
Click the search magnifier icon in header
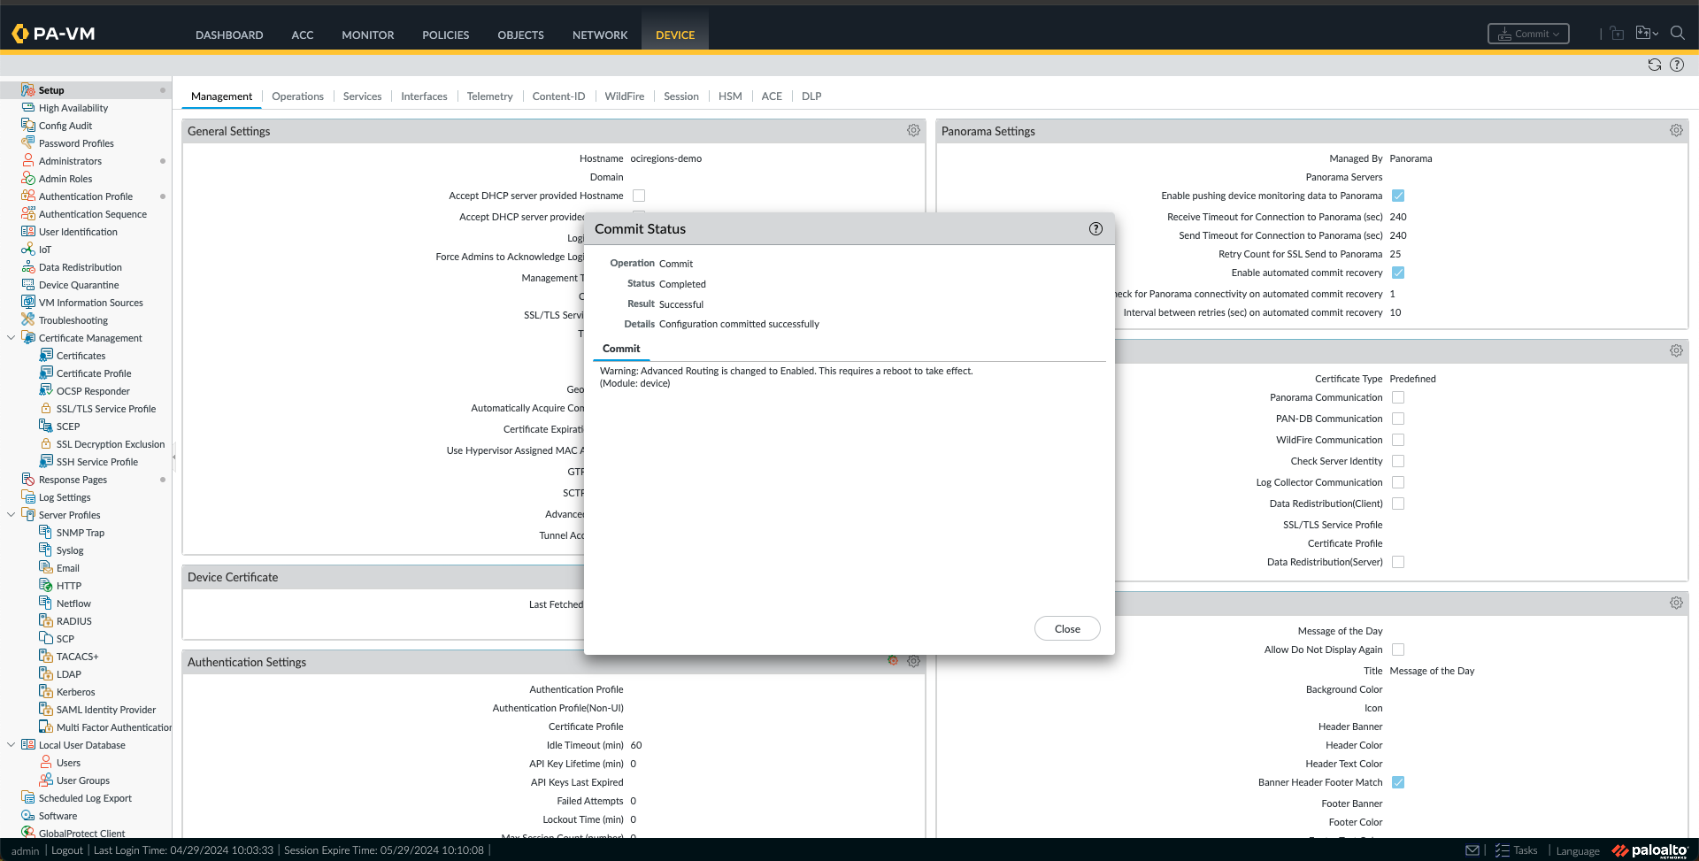pyautogui.click(x=1677, y=34)
